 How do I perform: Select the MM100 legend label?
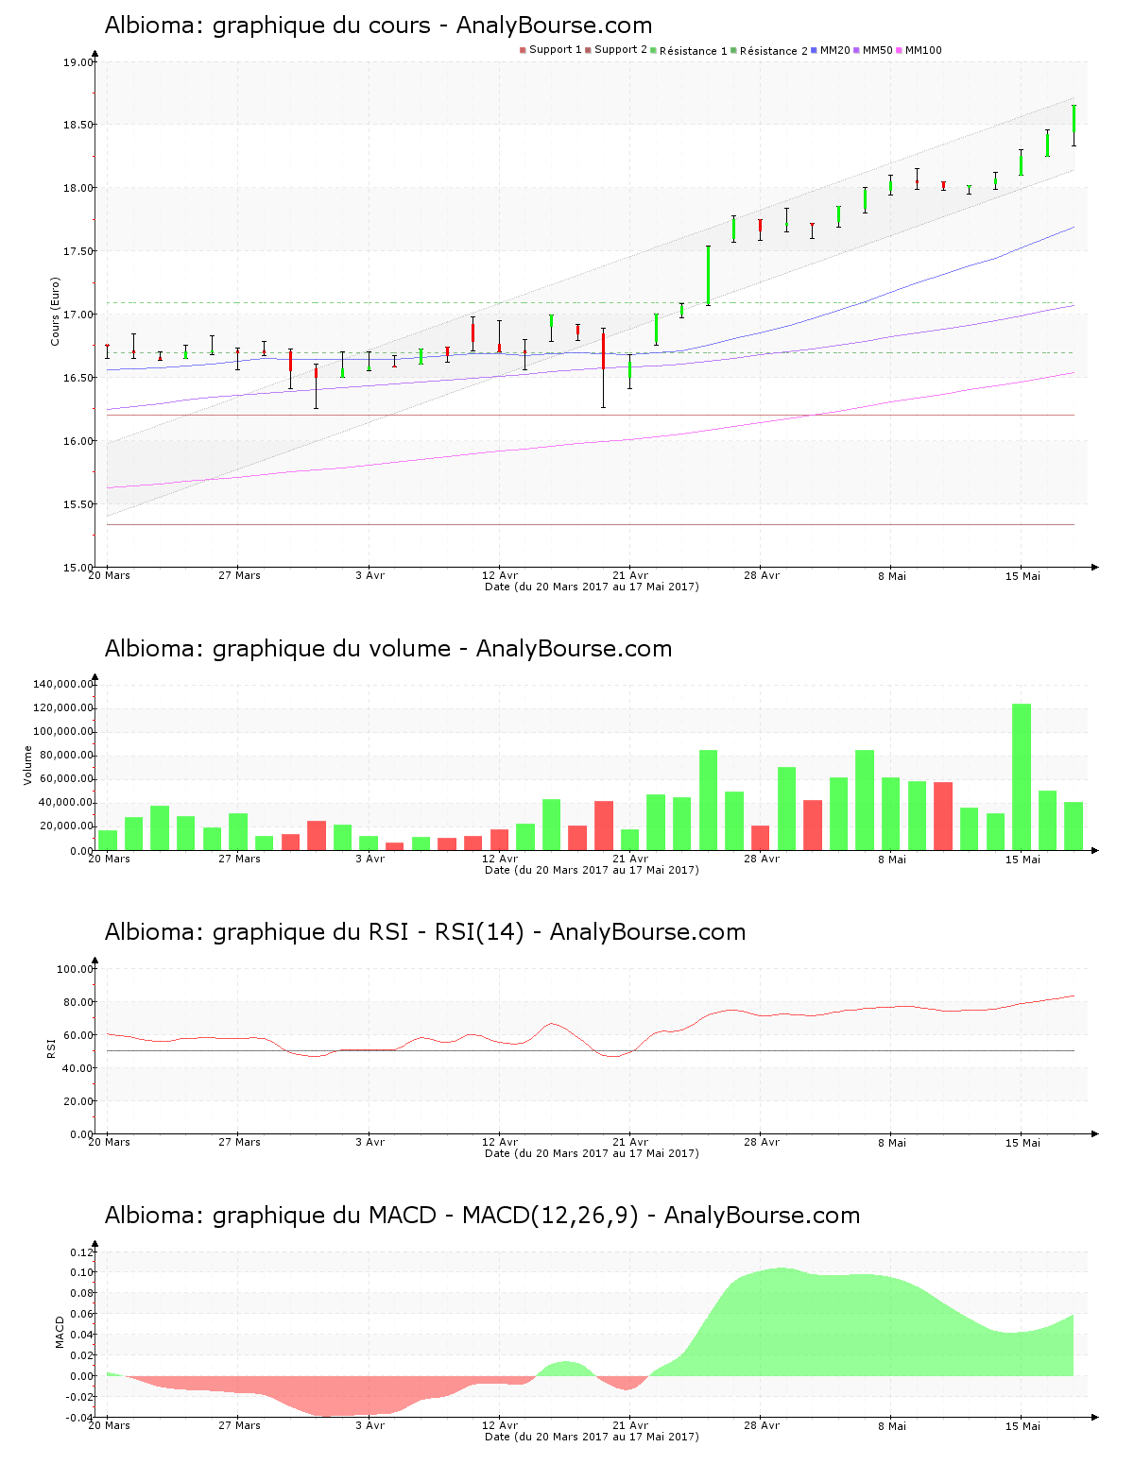[x=923, y=50]
